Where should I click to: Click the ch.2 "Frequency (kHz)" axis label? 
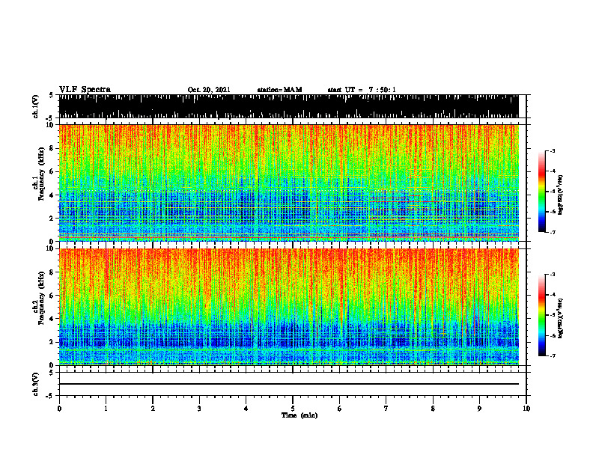[x=41, y=298]
